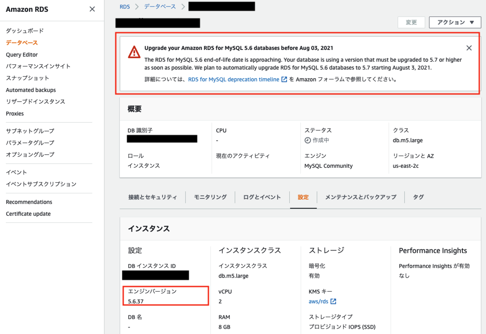Viewport: 486px width, 334px height.
Task: Click the encryption value 有効
Action: pyautogui.click(x=314, y=276)
